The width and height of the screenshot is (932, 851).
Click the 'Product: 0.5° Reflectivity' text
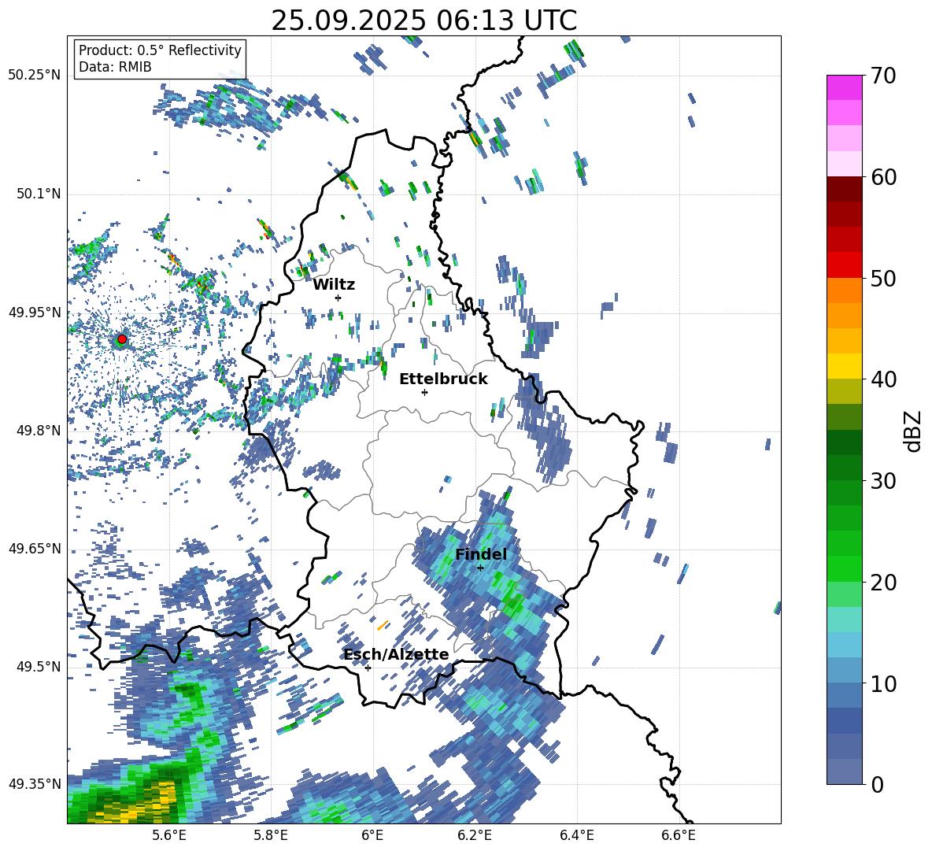tap(160, 50)
